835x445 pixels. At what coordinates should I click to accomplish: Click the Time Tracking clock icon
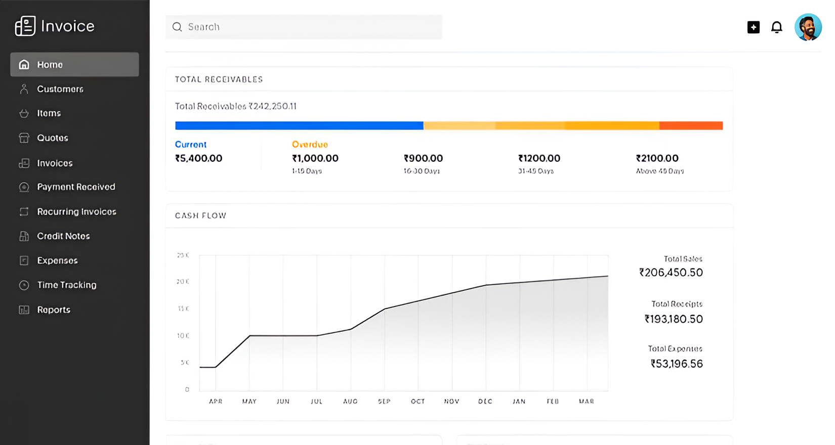point(24,285)
